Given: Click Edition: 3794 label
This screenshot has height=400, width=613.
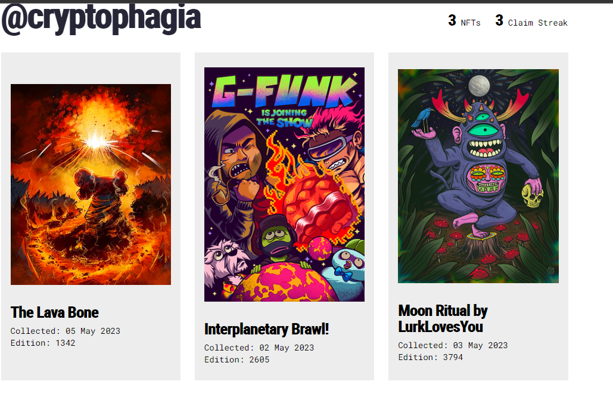Looking at the screenshot, I should click(x=431, y=357).
